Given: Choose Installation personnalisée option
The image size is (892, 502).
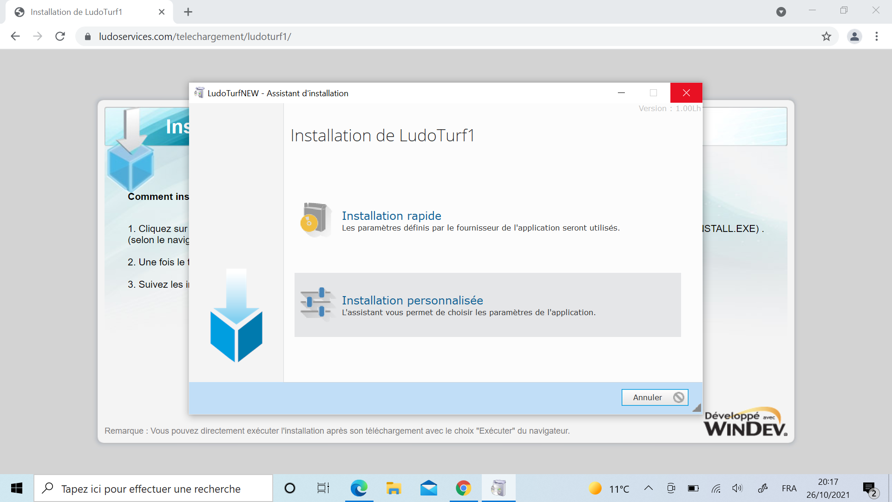Looking at the screenshot, I should 487,305.
